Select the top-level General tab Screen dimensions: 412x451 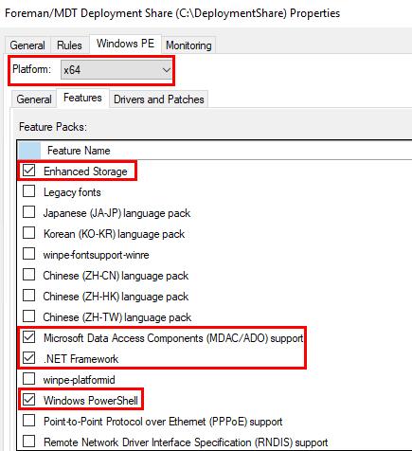click(x=27, y=45)
